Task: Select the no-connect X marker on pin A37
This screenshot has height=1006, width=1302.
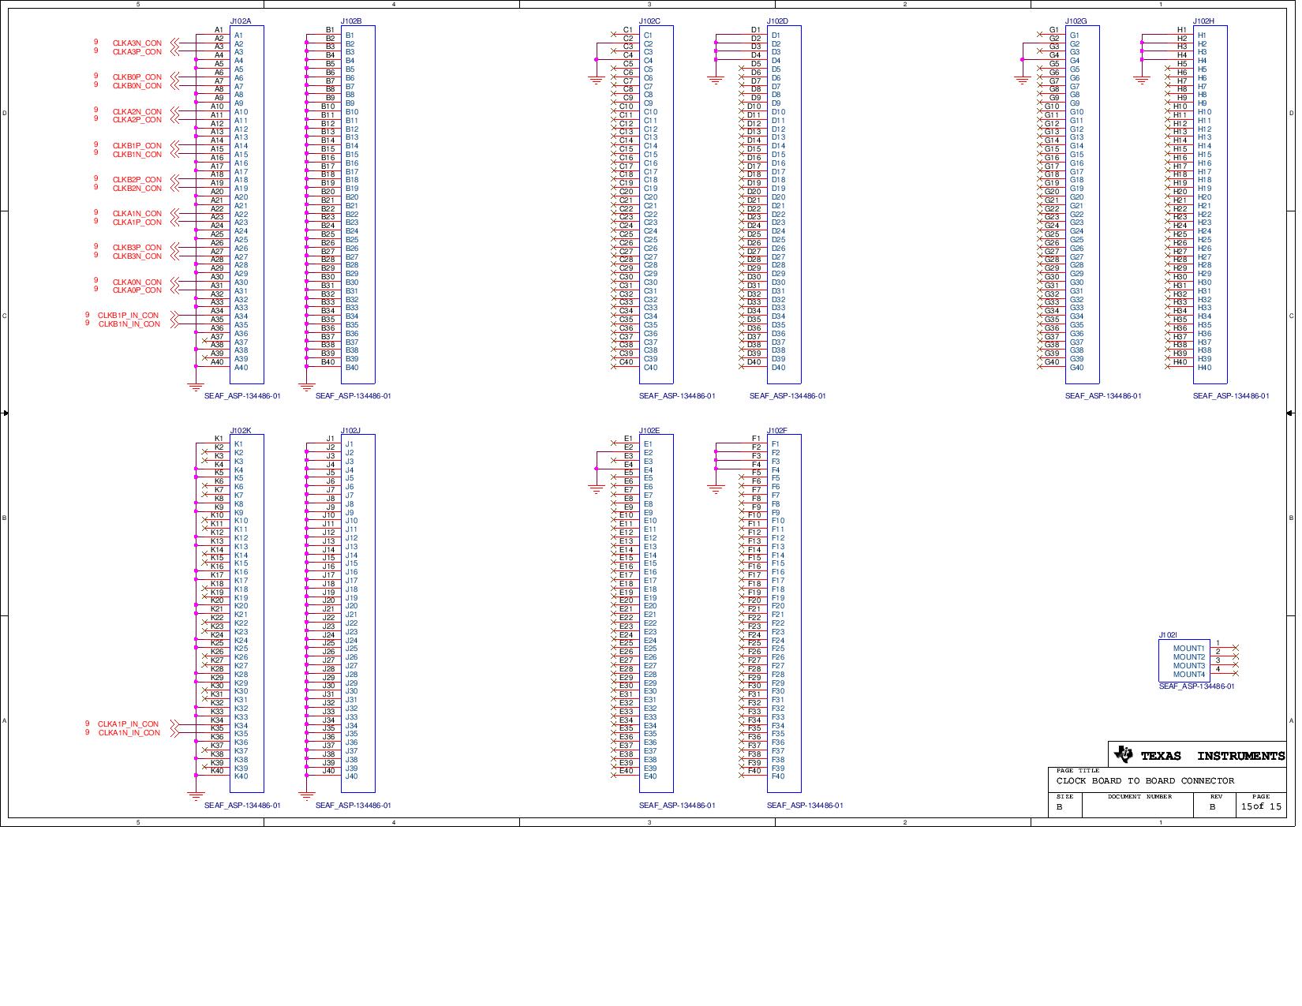Action: click(204, 340)
